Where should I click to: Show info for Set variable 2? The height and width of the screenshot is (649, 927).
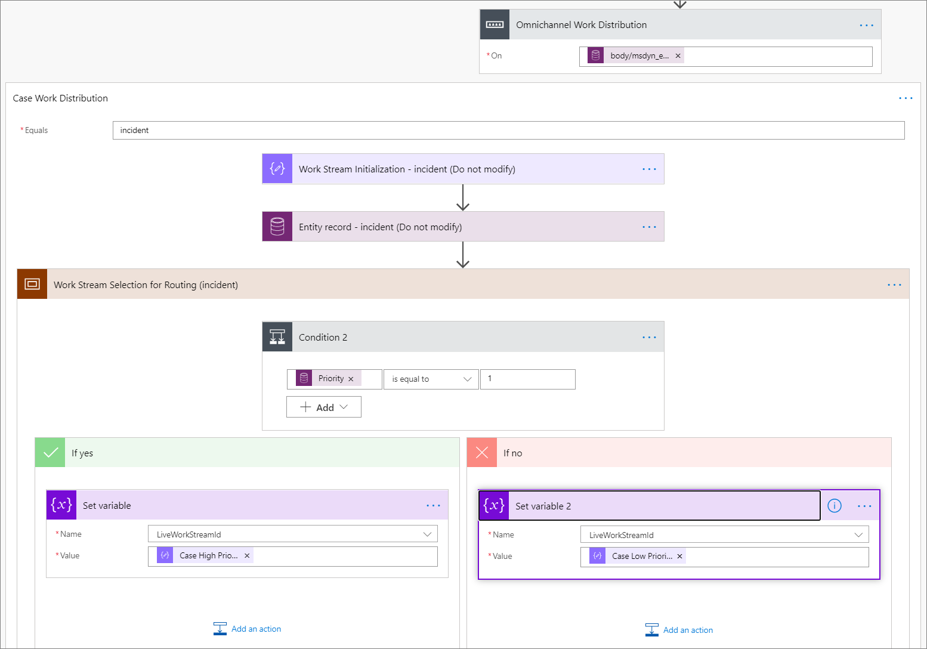tap(835, 506)
